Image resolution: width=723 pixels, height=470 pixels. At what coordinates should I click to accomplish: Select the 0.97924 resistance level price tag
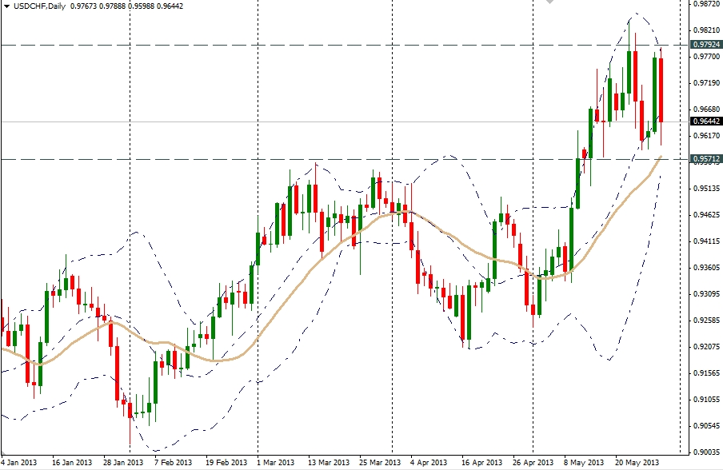tap(706, 44)
